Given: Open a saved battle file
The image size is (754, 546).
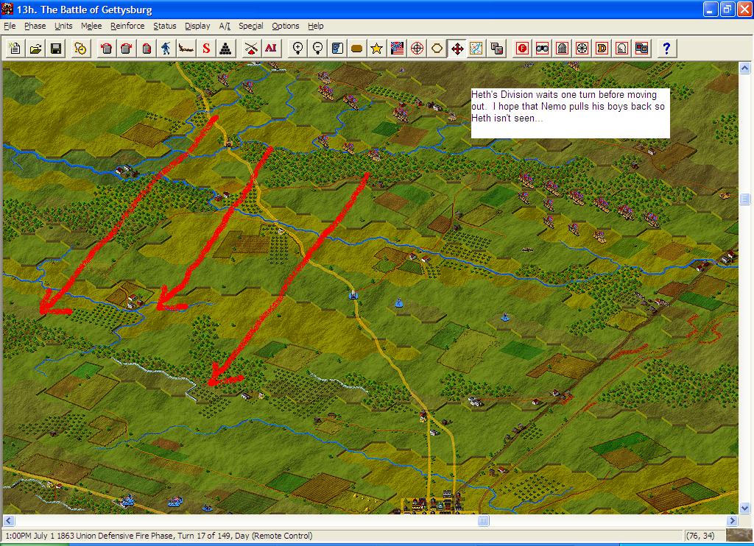Looking at the screenshot, I should click(x=35, y=48).
